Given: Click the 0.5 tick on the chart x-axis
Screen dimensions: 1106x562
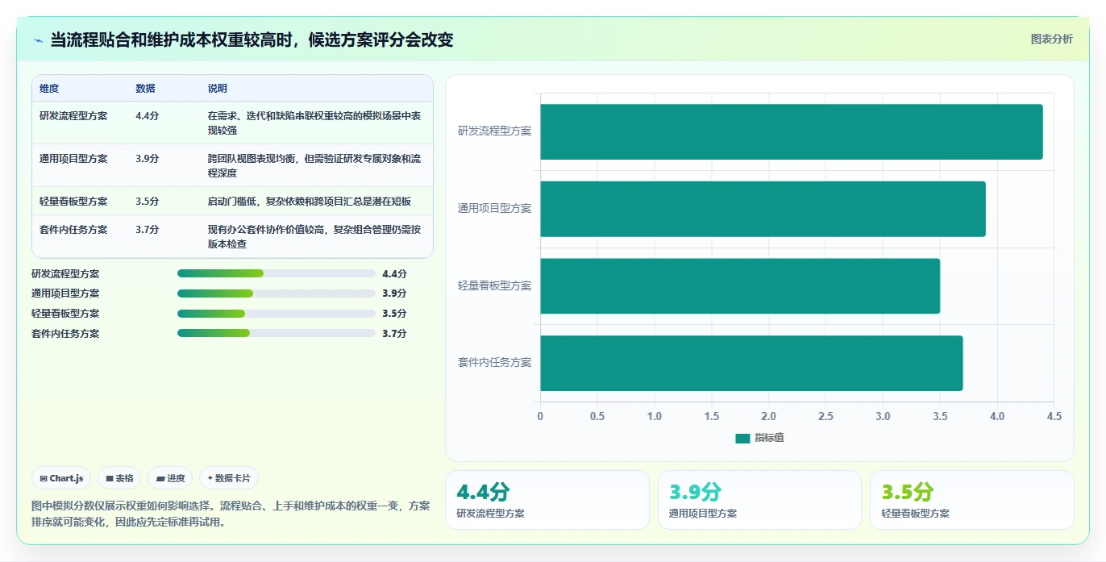Looking at the screenshot, I should point(597,417).
